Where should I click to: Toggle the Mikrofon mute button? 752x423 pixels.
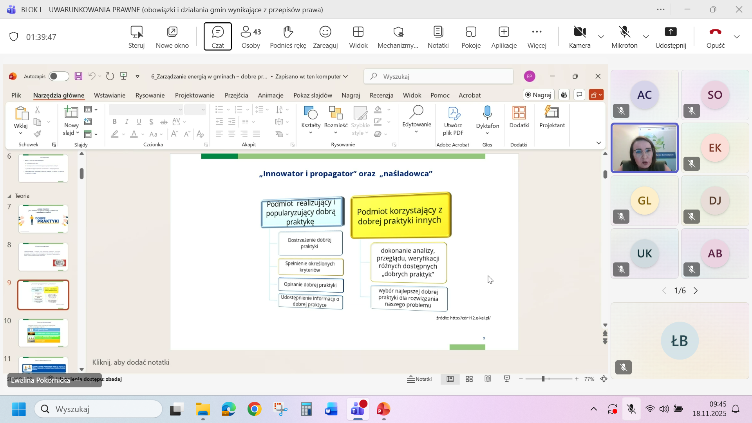624,37
